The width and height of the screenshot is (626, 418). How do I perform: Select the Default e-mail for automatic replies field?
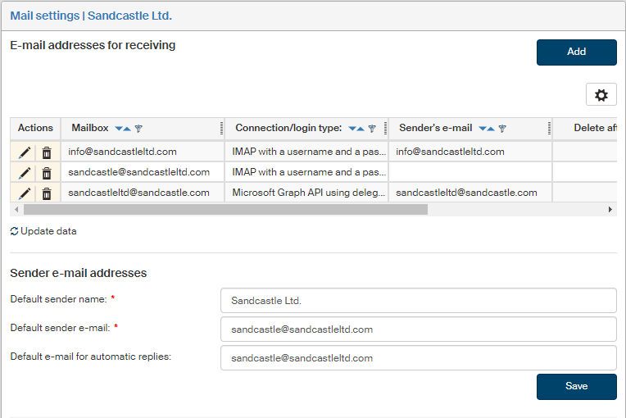click(418, 358)
